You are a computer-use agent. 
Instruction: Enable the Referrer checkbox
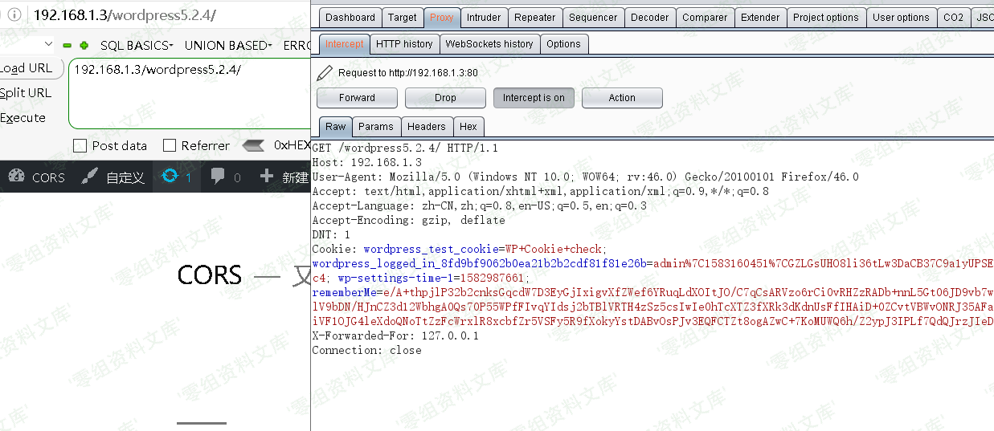click(170, 145)
